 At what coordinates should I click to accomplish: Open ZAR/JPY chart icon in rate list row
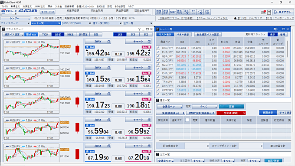click(158, 78)
